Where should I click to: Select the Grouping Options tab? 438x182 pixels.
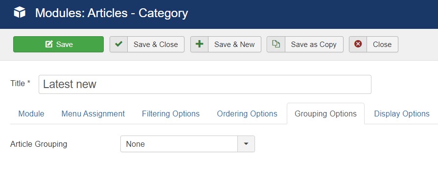pyautogui.click(x=326, y=114)
